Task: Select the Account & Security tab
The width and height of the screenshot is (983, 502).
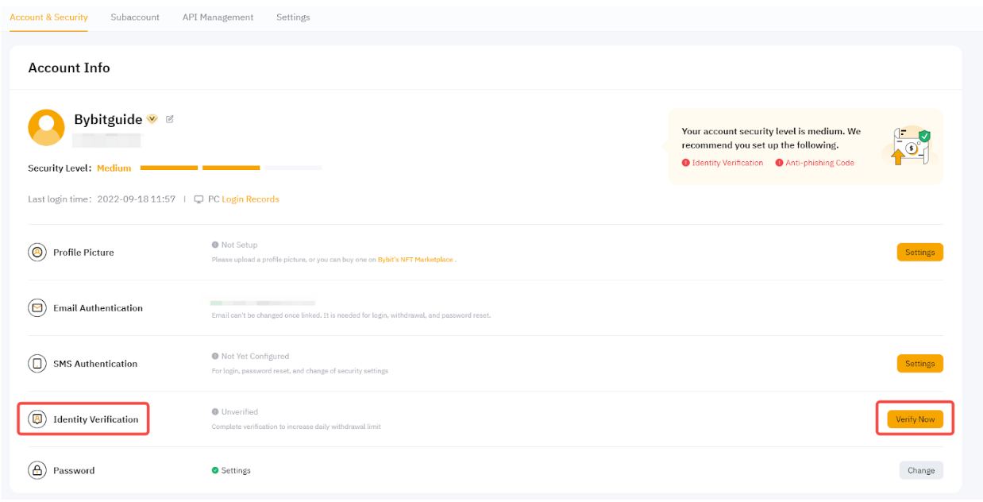Action: [48, 17]
